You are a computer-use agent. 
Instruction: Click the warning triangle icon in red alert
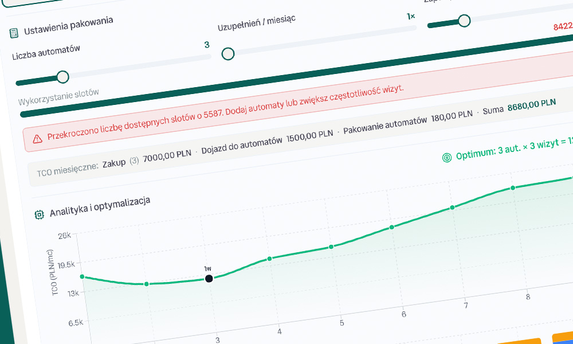click(37, 139)
